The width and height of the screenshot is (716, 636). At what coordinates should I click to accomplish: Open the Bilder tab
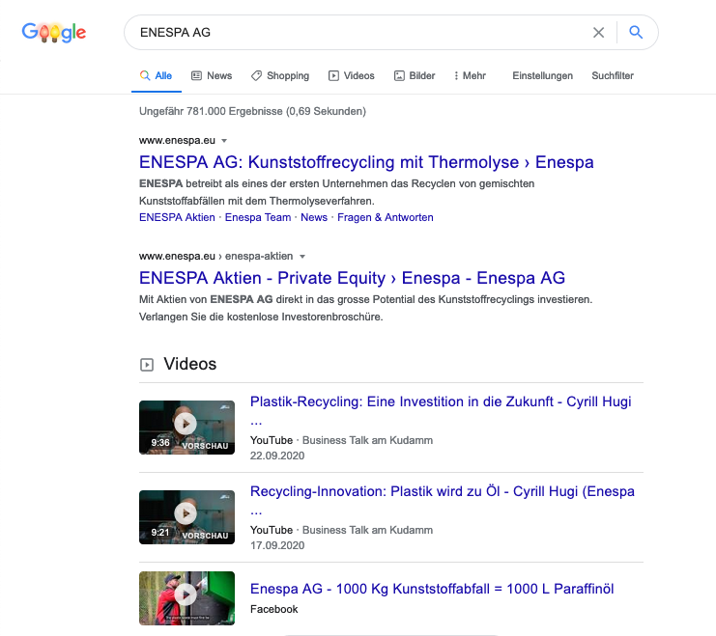[415, 75]
